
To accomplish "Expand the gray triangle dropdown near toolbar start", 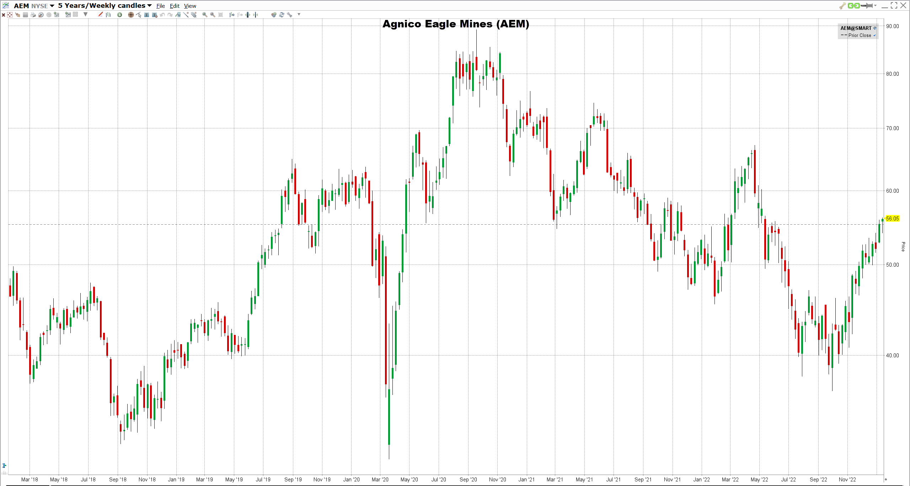I will point(85,14).
